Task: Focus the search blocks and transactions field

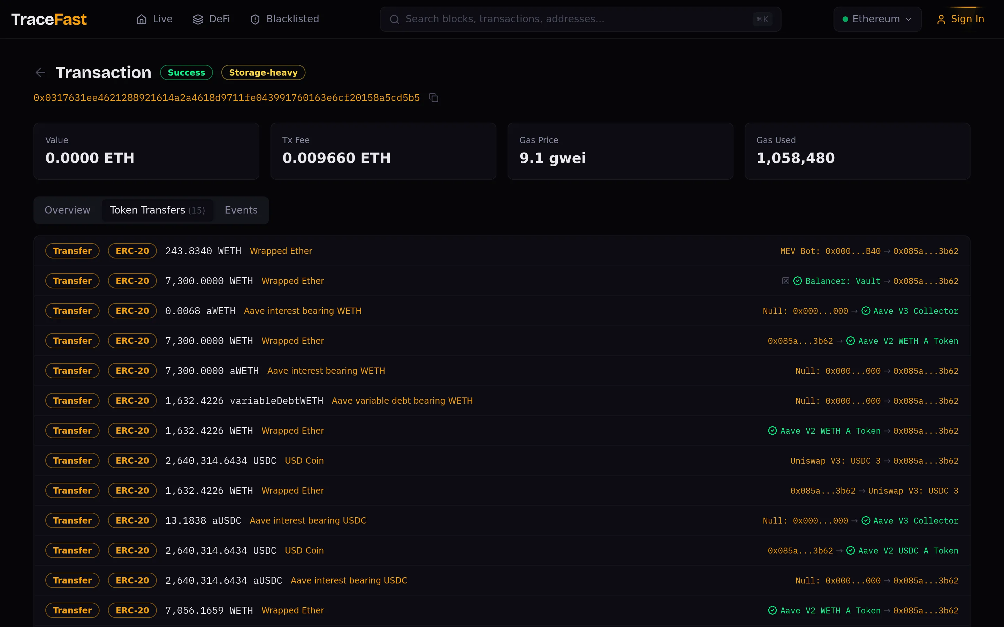Action: (x=580, y=19)
